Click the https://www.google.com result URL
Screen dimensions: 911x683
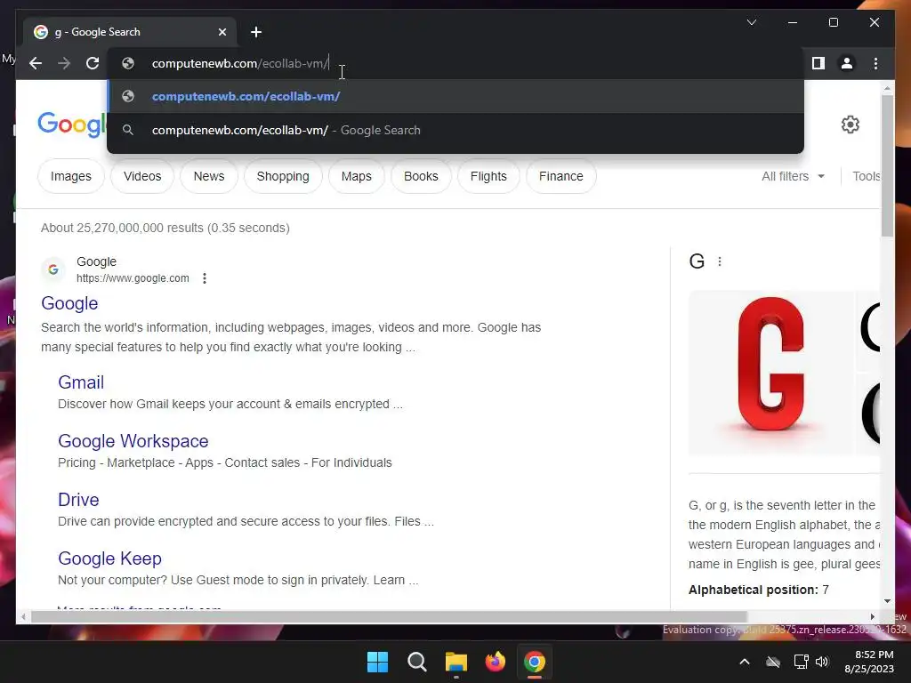click(133, 278)
